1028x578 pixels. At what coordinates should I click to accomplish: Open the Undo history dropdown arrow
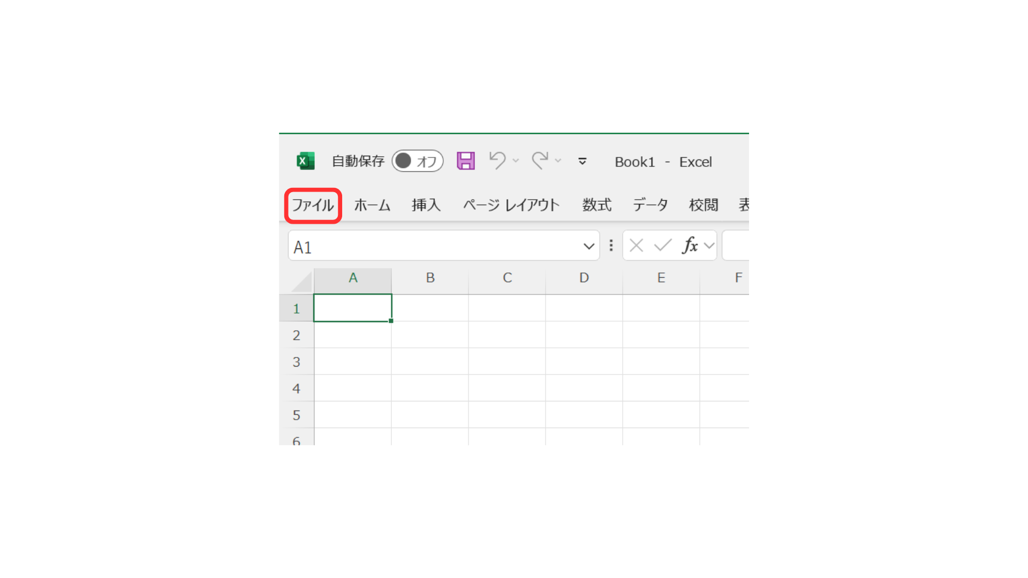point(516,161)
